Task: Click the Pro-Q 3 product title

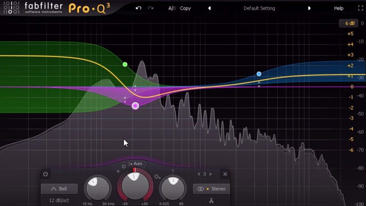Action: [89, 8]
